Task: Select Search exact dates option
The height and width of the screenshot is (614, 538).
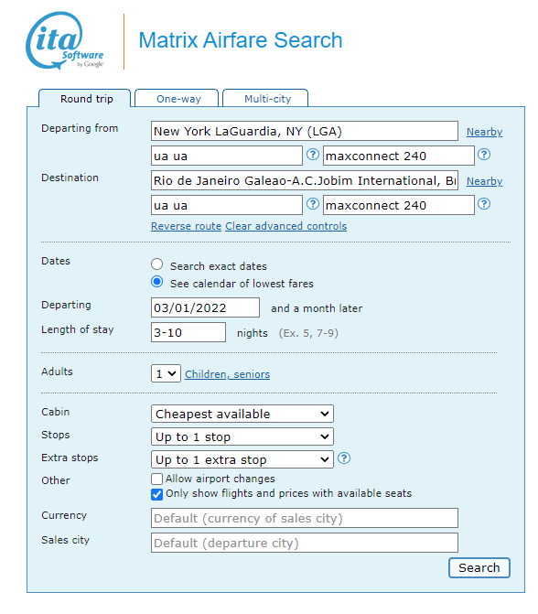Action: tap(157, 264)
